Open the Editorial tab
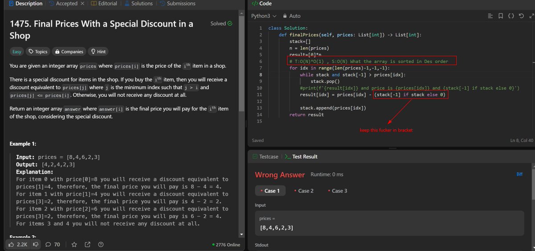 coord(104,4)
